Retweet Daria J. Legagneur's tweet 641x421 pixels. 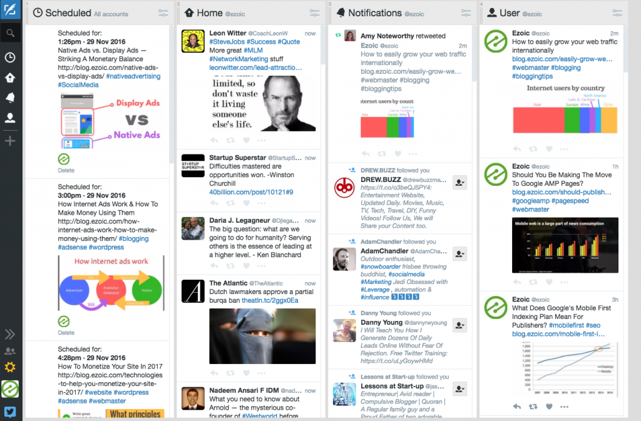pyautogui.click(x=230, y=266)
